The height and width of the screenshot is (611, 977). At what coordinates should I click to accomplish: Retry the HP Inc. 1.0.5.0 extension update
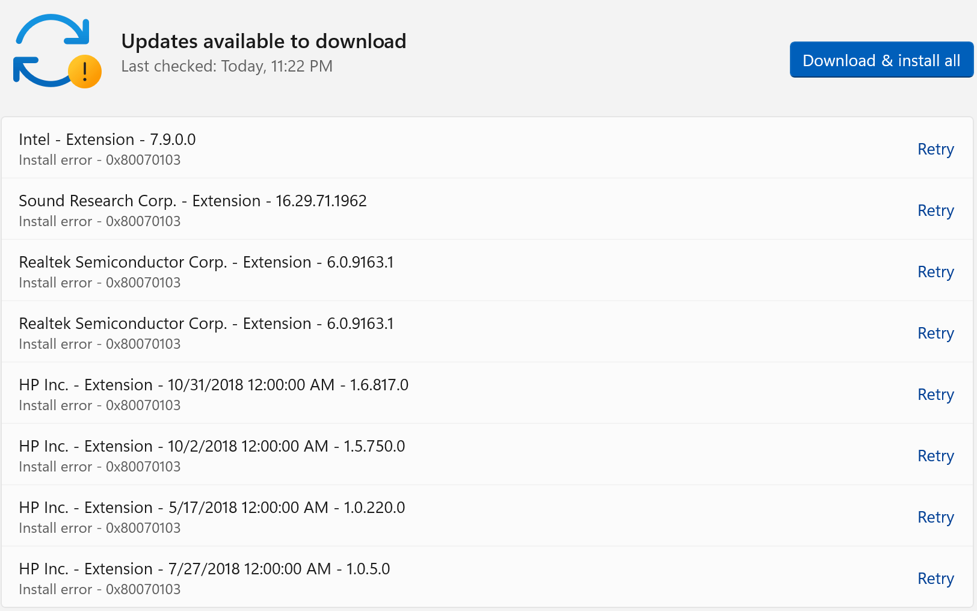(x=935, y=579)
